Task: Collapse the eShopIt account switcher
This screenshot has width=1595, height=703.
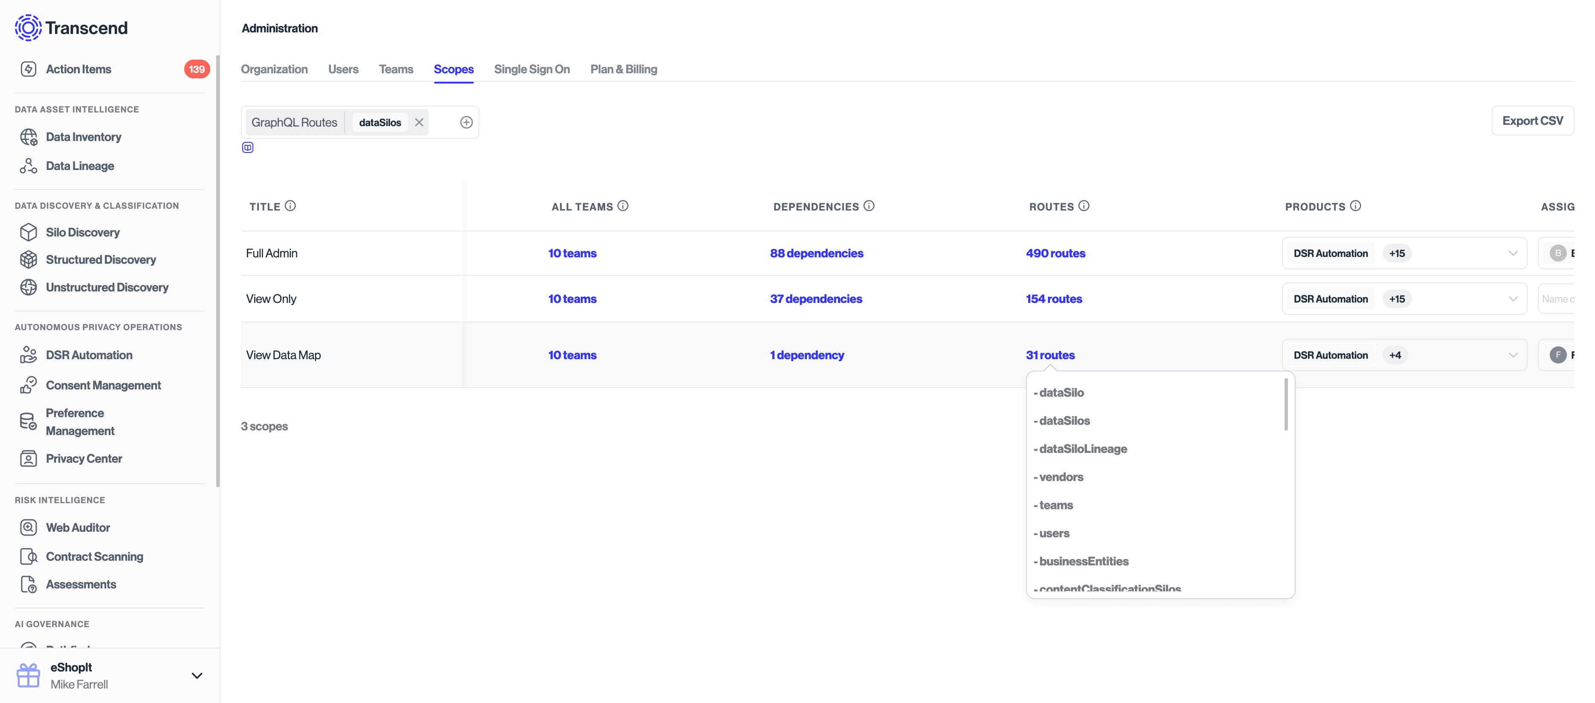Action: pyautogui.click(x=197, y=675)
